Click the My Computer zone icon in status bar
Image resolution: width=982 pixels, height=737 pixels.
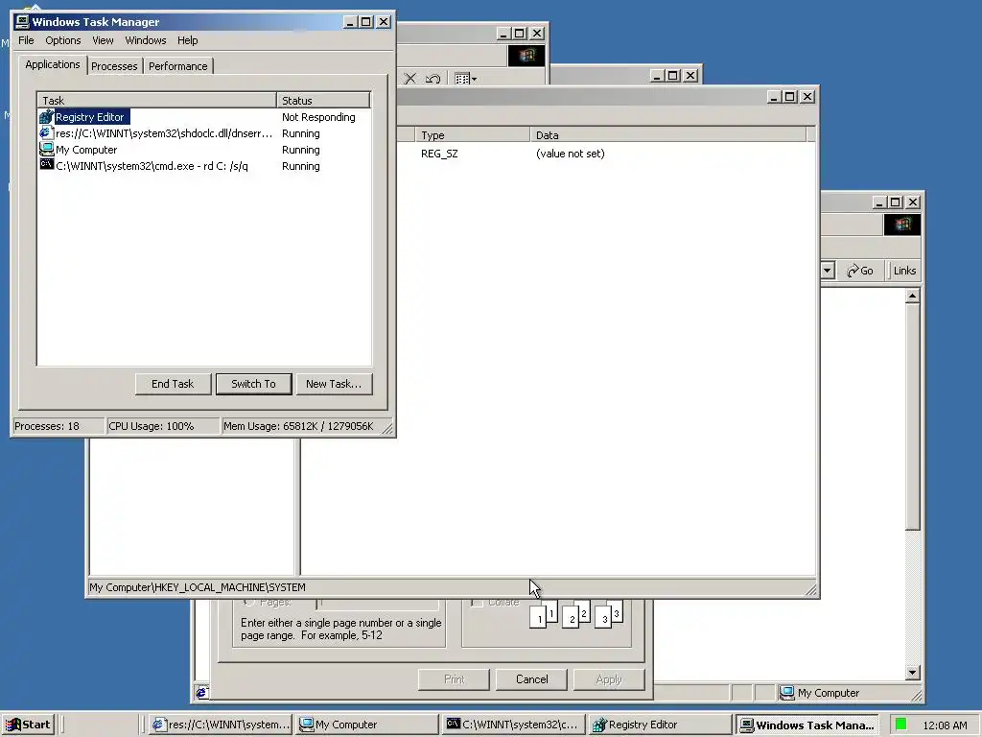point(786,693)
